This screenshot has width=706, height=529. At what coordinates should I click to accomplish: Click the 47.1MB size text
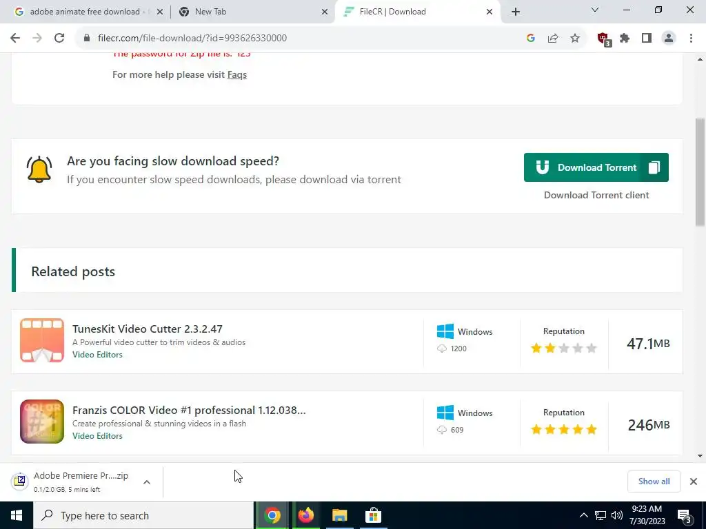pyautogui.click(x=648, y=344)
